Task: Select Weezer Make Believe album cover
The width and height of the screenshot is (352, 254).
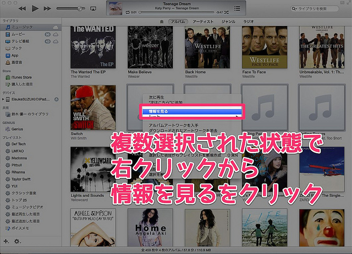Action: point(150,47)
